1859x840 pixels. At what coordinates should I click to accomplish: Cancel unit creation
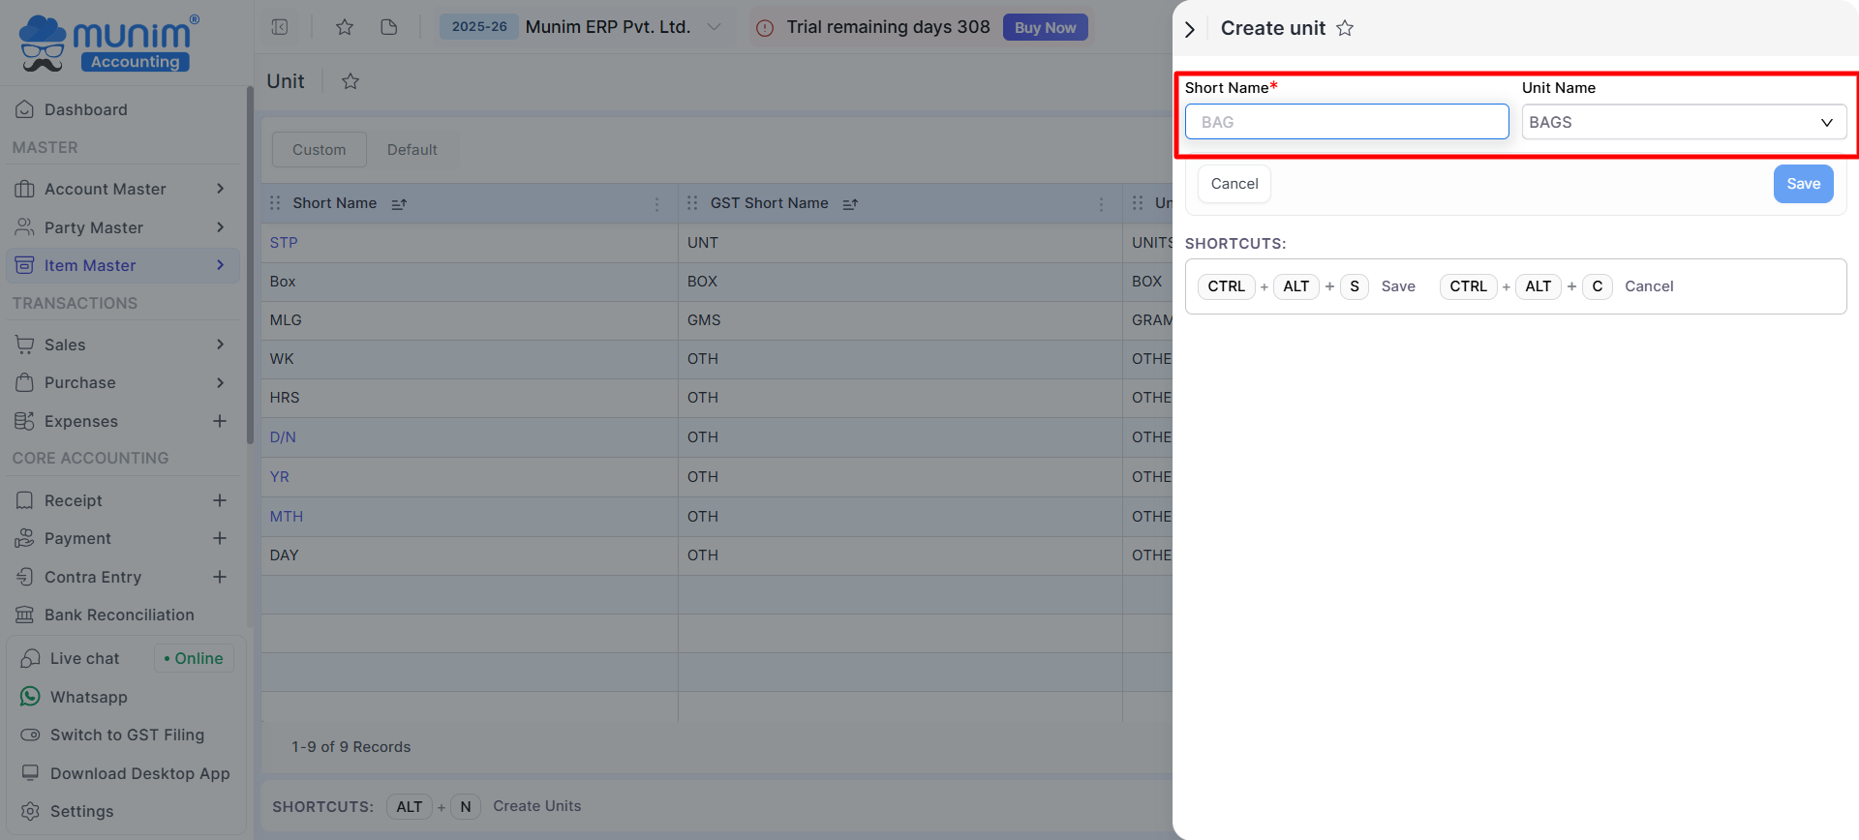1234,184
